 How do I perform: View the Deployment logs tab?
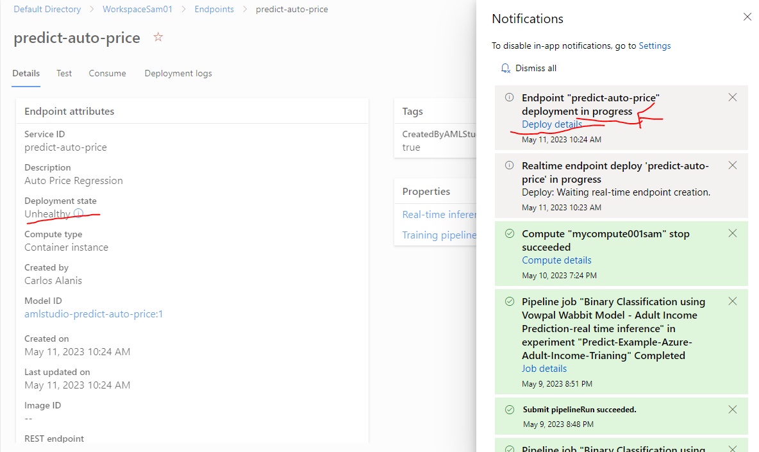[x=178, y=73]
